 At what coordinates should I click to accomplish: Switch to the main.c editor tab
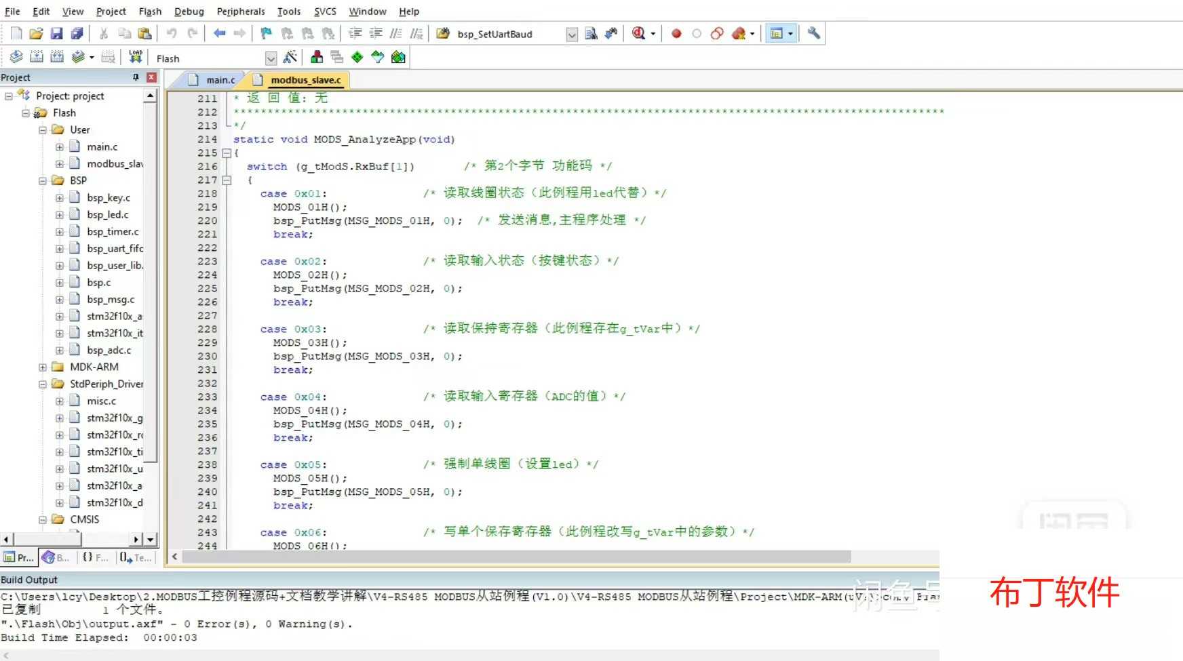212,80
